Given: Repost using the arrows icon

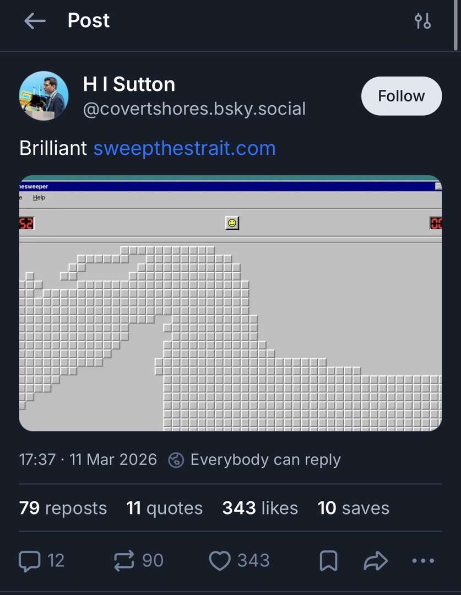Looking at the screenshot, I should pos(124,561).
